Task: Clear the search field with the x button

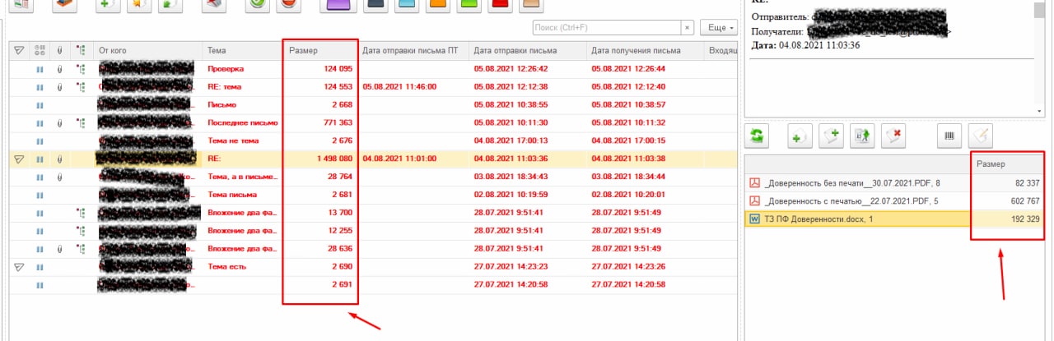Action: pos(688,28)
